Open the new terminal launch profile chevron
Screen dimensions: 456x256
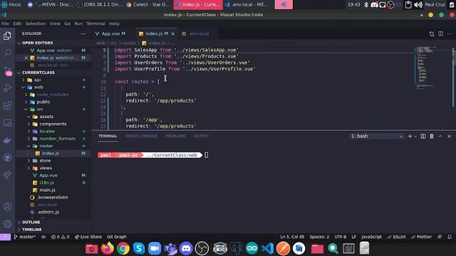click(415, 136)
